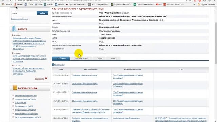Open the ЕГРЮЛ-ФНС РФ link
This screenshot has height=122, width=217.
pyautogui.click(x=20, y=103)
